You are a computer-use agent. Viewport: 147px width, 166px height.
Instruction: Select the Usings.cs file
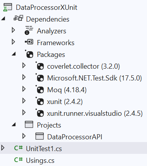pyautogui.click(x=40, y=161)
